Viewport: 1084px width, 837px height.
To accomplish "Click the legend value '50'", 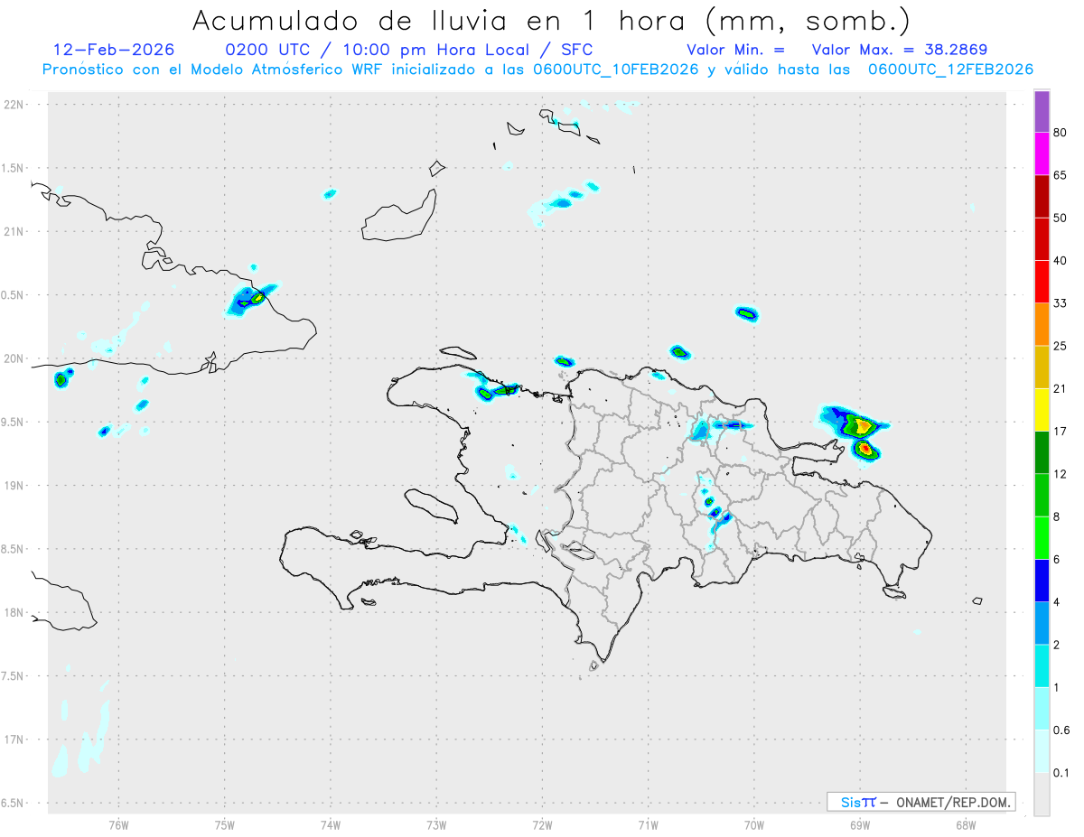I will pyautogui.click(x=1061, y=219).
